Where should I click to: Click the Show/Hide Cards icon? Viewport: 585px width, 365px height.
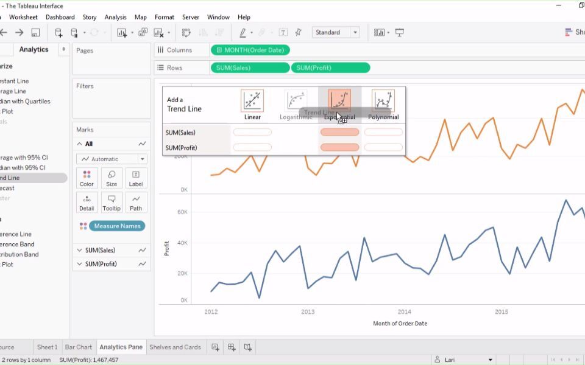coord(379,33)
